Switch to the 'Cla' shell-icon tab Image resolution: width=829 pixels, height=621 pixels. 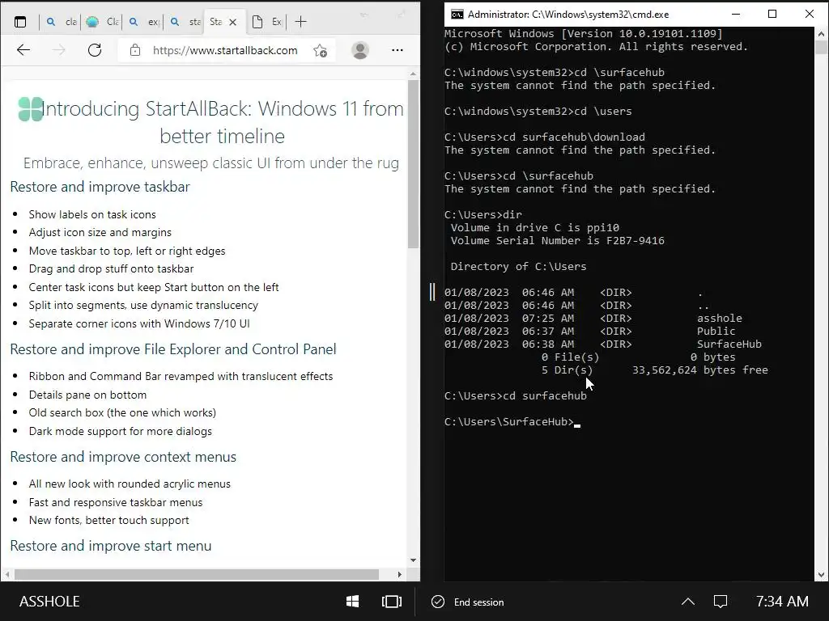102,22
